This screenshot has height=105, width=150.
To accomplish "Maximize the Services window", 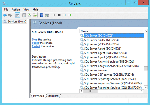I will pyautogui.click(x=135, y=3).
